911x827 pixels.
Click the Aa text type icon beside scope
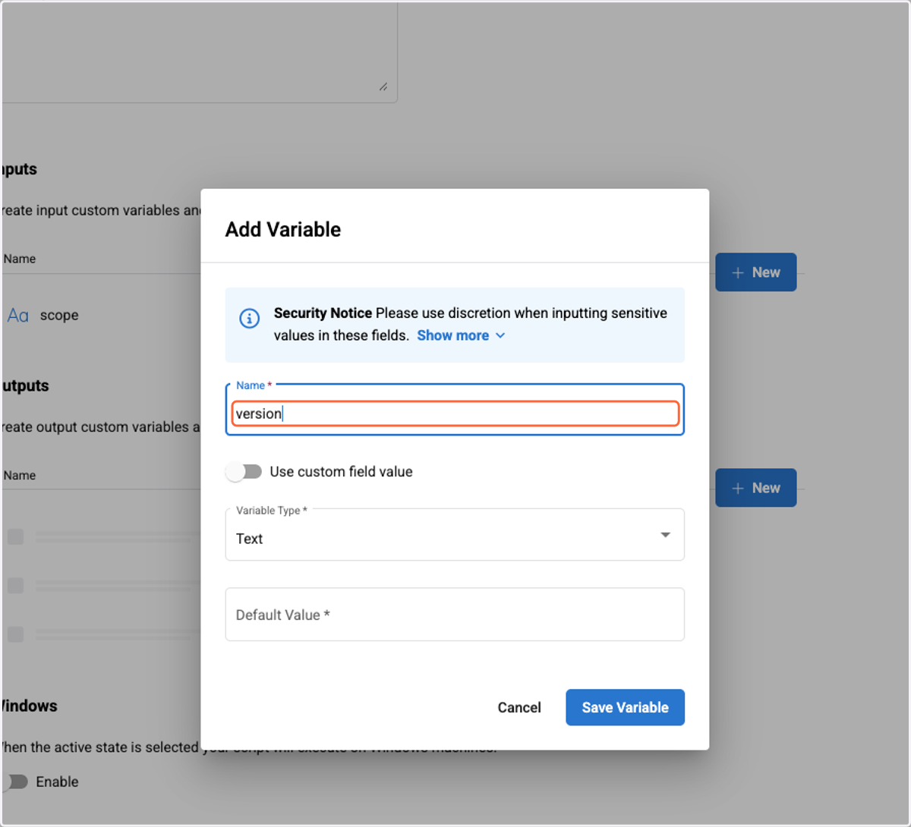click(18, 316)
